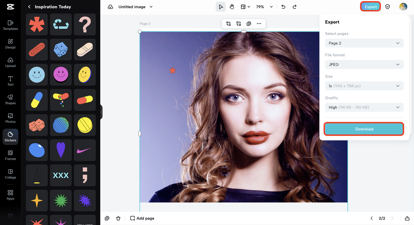Screen dimensions: 414x225
Task: Add the pair of red dice sticker
Action: pyautogui.click(x=37, y=125)
